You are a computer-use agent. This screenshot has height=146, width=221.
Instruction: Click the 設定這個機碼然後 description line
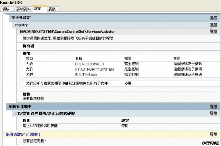pyautogui.click(x=68, y=39)
